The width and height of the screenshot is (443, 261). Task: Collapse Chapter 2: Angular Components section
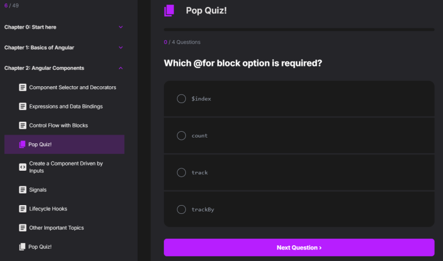point(121,68)
